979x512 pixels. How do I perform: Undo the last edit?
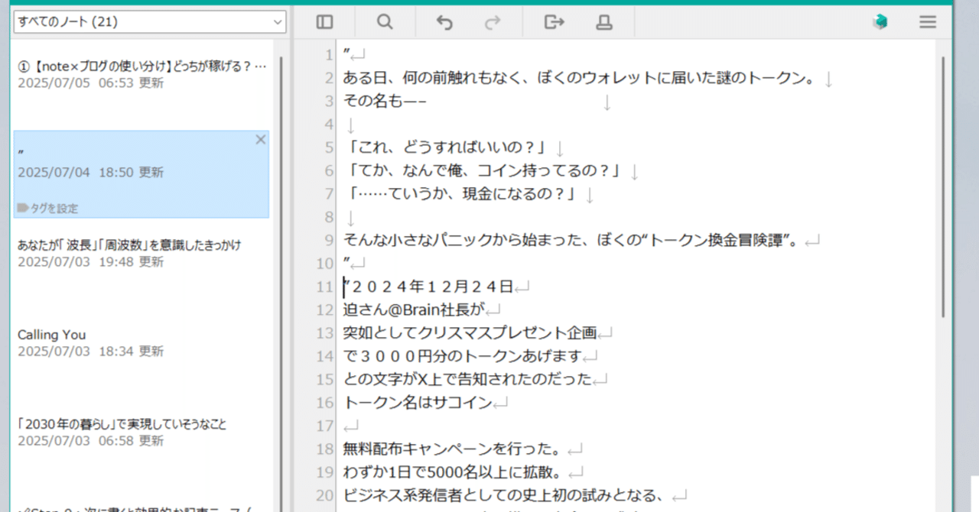(444, 22)
